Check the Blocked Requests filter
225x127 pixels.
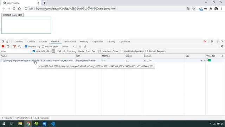[147, 51]
